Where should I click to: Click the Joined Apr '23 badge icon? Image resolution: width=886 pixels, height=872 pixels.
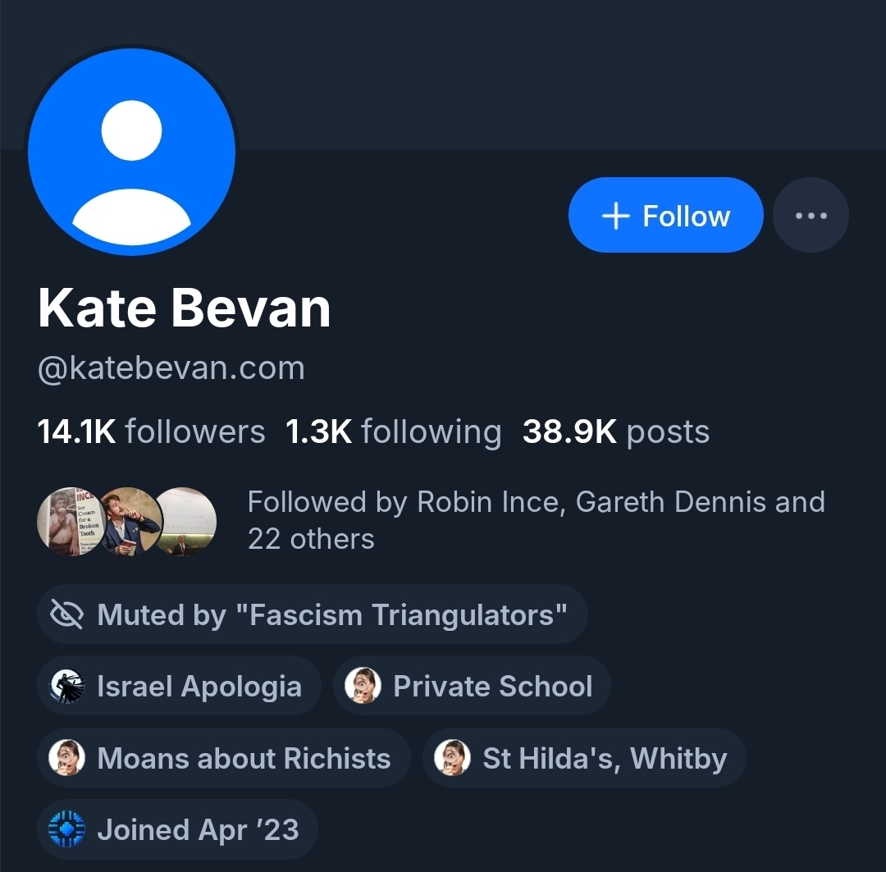coord(67,829)
